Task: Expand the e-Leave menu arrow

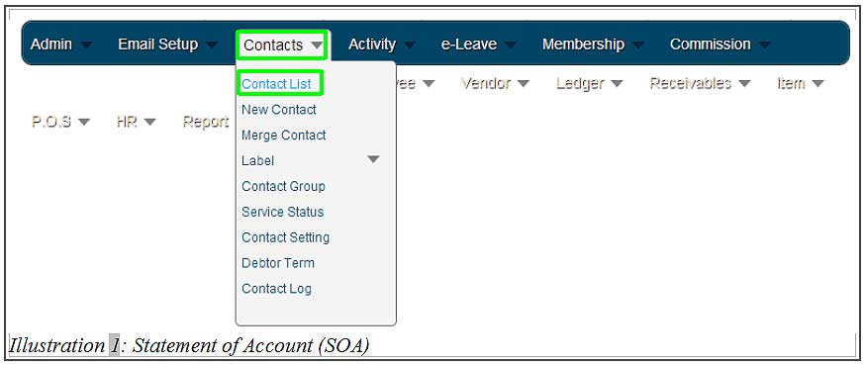Action: [x=510, y=46]
